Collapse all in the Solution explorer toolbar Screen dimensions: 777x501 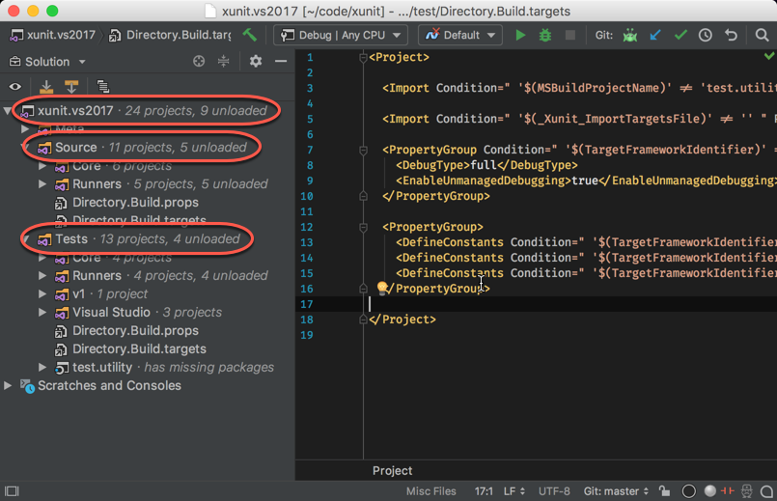[224, 61]
